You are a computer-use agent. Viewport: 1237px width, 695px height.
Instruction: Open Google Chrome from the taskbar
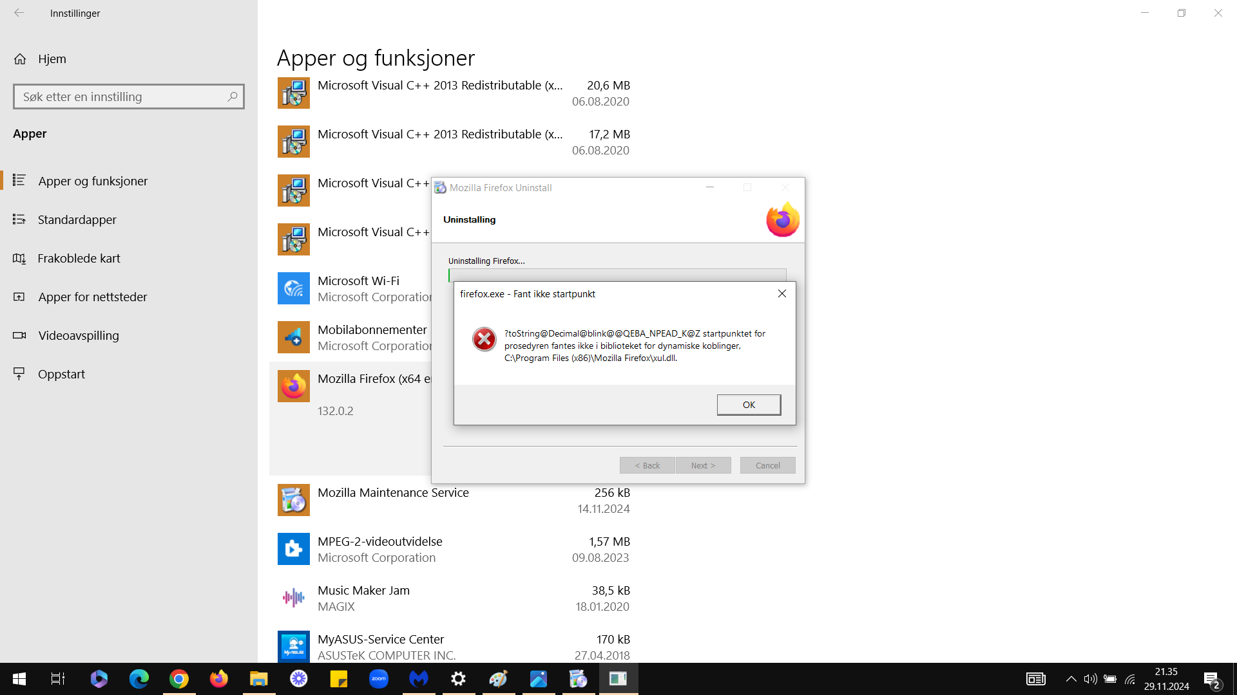coord(179,679)
